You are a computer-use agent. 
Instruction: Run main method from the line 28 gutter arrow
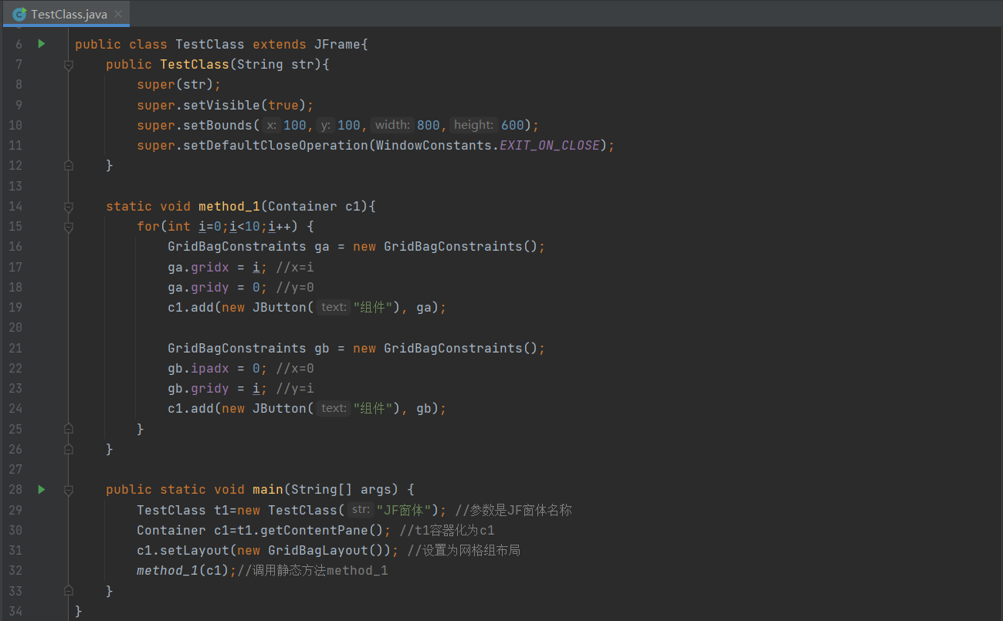pos(42,489)
